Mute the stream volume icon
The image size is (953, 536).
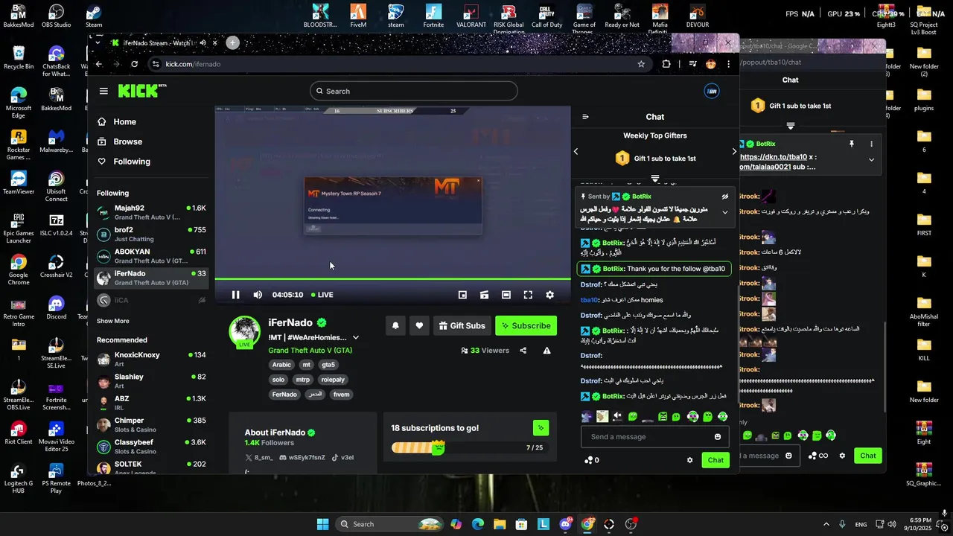(x=258, y=295)
